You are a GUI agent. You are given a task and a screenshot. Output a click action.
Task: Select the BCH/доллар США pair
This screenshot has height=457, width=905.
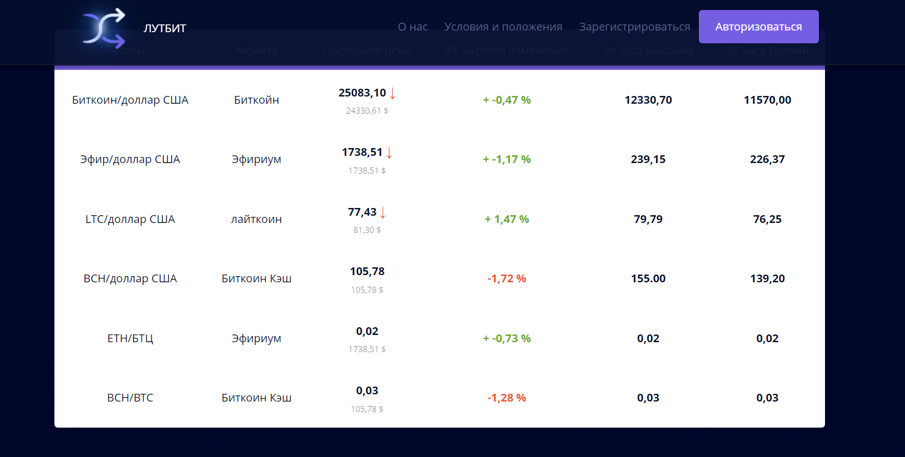click(x=130, y=278)
